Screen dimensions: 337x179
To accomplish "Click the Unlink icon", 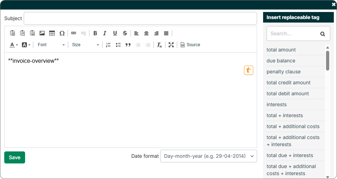I will click(83, 33).
